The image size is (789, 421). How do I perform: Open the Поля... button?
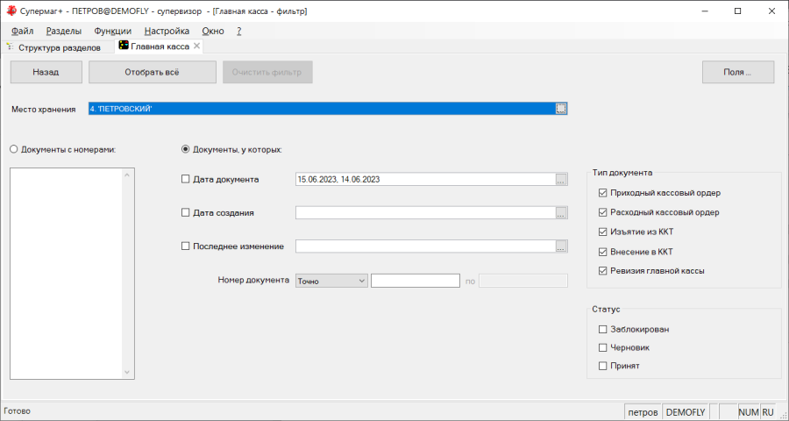point(737,72)
